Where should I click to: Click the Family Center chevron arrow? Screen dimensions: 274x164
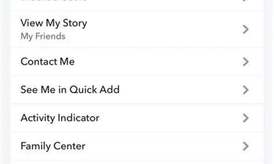click(246, 146)
